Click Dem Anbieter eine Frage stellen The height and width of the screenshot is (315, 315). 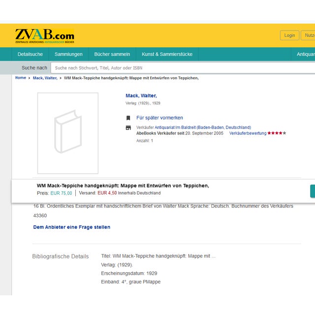pos(72,227)
